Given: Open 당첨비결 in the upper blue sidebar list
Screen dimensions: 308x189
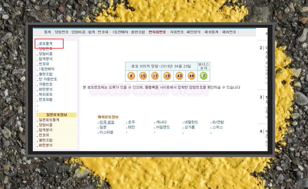Looking at the screenshot, I should (46, 54).
